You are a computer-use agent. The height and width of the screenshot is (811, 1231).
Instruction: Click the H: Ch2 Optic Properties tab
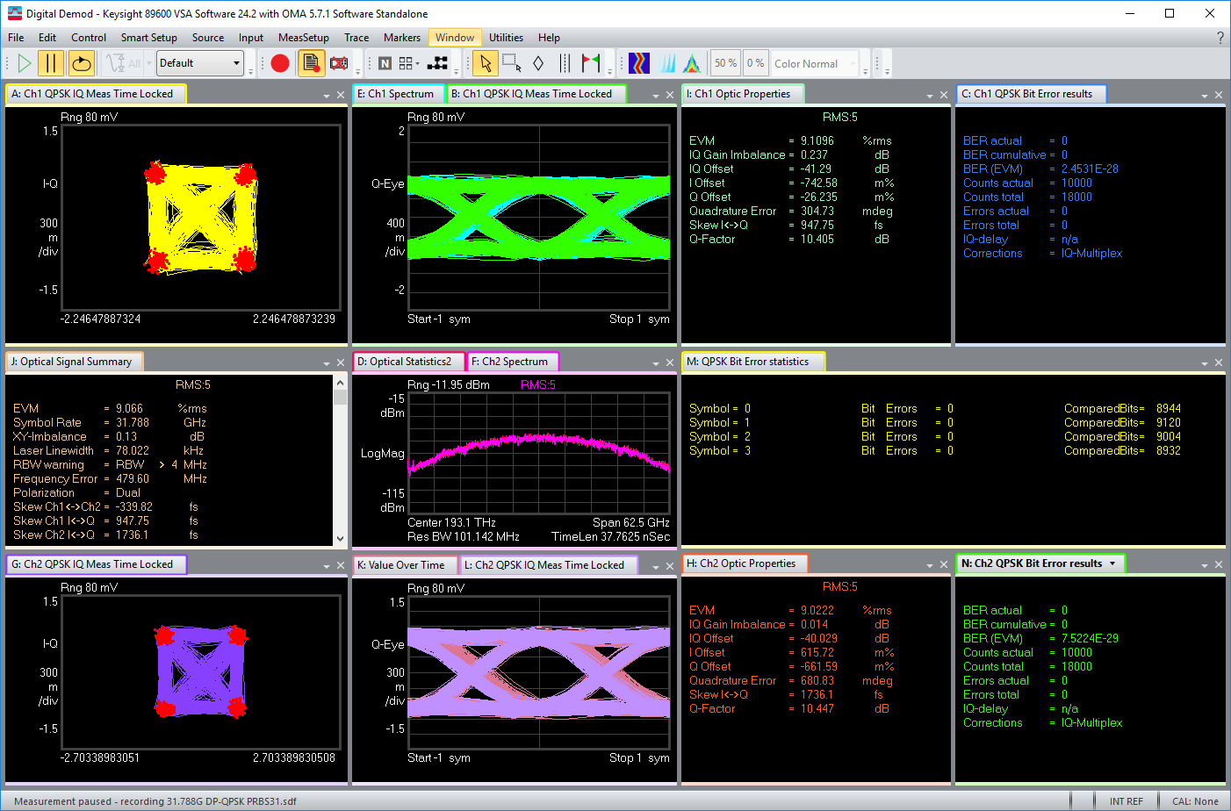[745, 563]
